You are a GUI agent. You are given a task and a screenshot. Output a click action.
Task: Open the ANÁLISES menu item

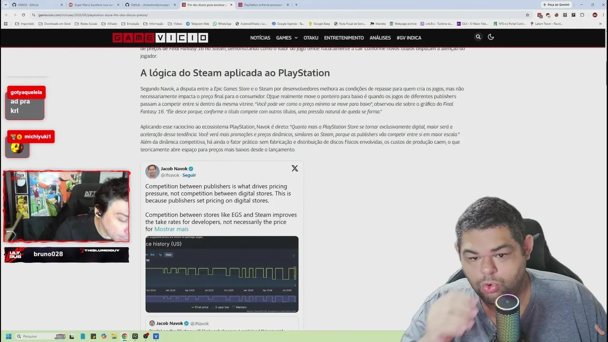380,38
